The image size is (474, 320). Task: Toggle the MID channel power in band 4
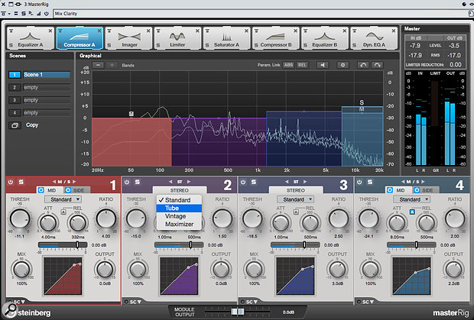click(390, 190)
